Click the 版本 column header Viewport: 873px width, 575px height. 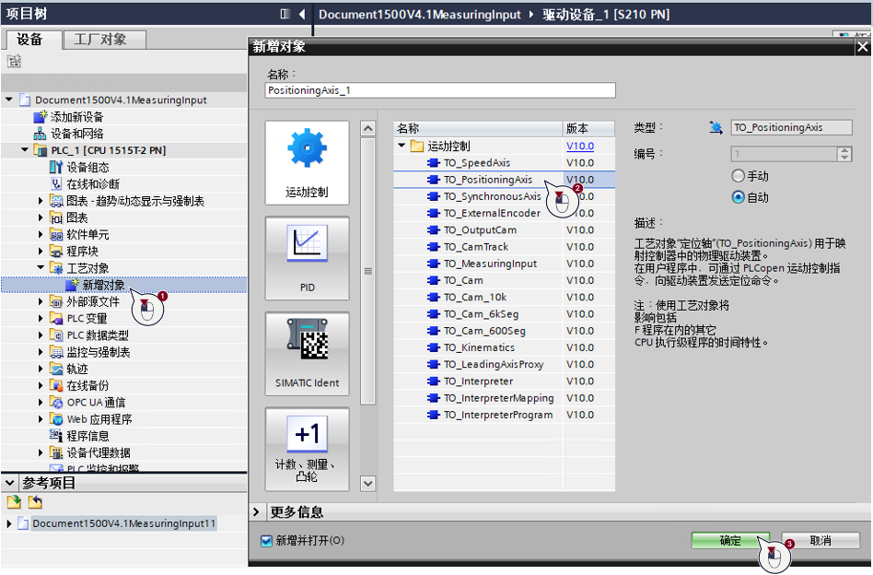pos(589,128)
